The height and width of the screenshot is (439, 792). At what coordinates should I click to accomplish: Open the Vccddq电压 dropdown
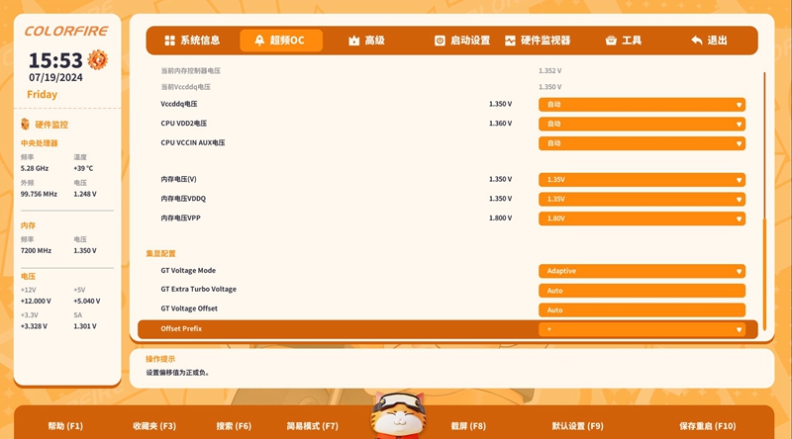pos(642,104)
